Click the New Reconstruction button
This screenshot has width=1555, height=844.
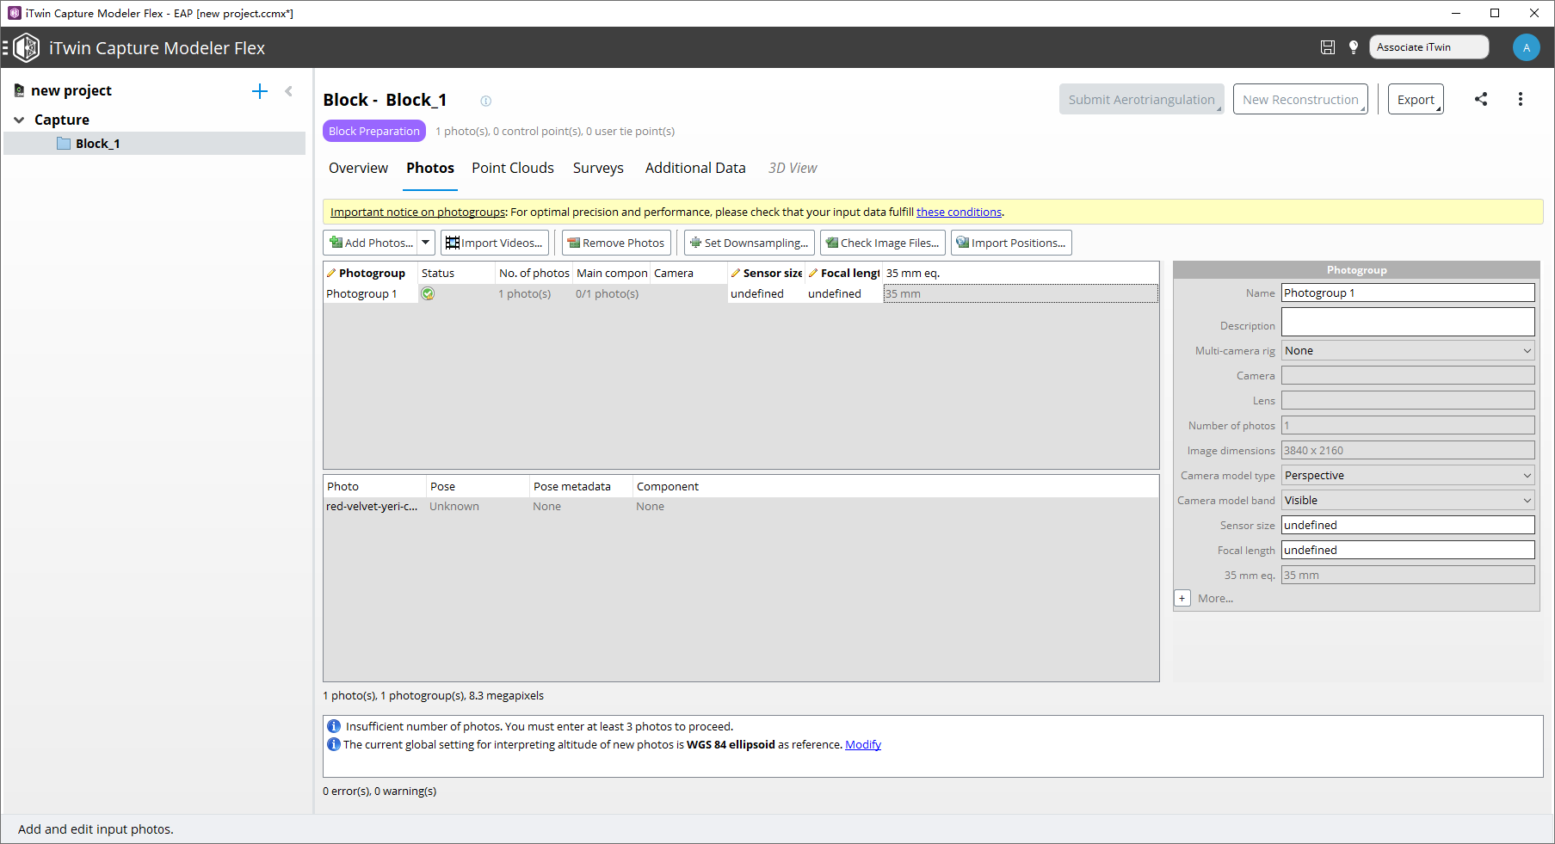[x=1299, y=99]
